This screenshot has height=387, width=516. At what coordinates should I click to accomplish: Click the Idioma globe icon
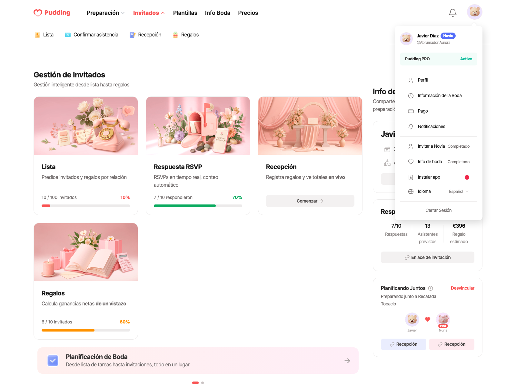coord(411,192)
